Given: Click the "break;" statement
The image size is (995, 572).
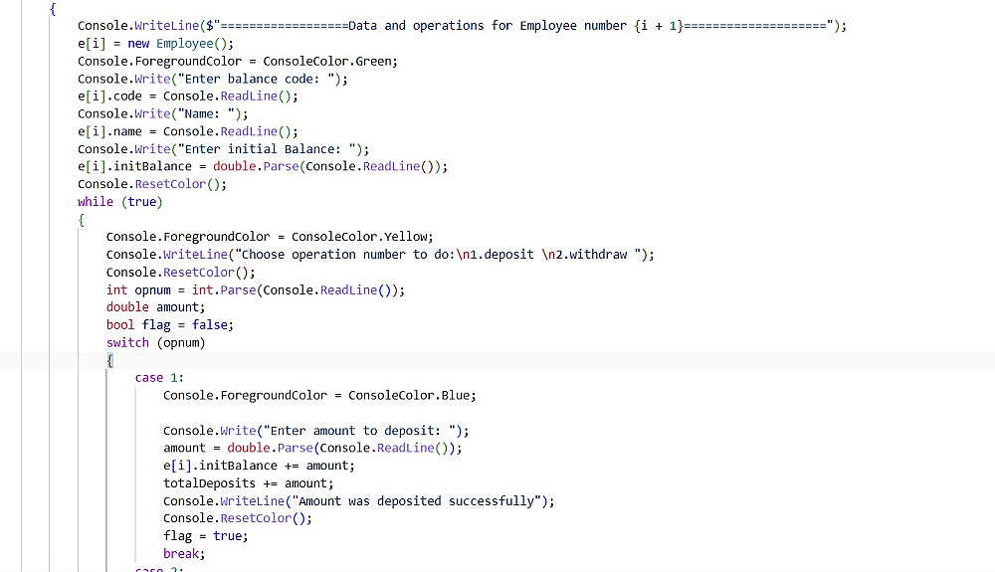Looking at the screenshot, I should (184, 554).
